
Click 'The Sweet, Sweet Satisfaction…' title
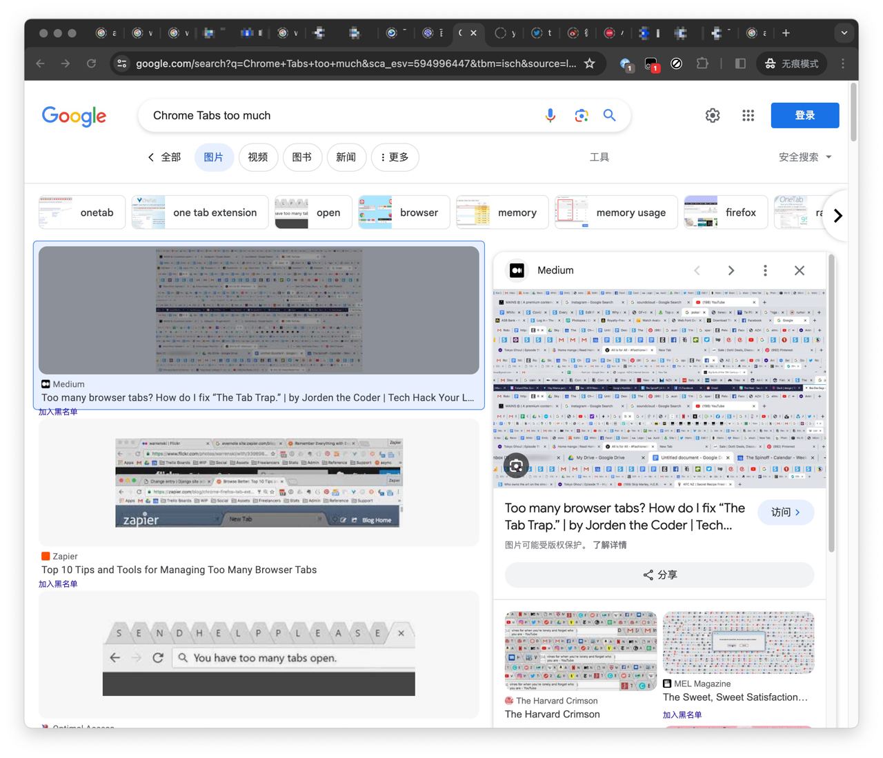735,697
